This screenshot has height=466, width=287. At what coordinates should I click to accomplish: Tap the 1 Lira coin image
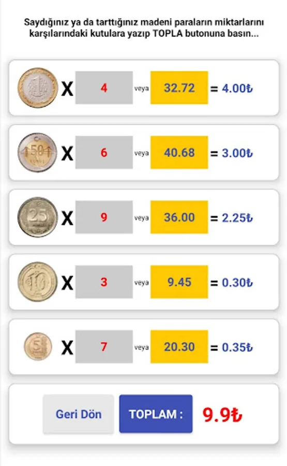[38, 88]
